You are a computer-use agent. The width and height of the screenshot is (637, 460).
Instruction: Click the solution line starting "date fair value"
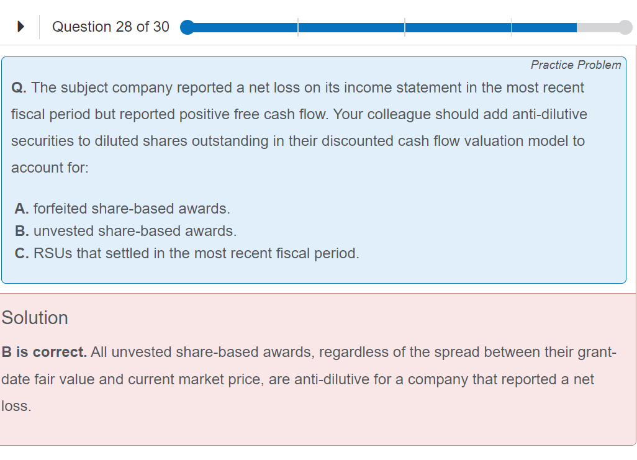(298, 379)
